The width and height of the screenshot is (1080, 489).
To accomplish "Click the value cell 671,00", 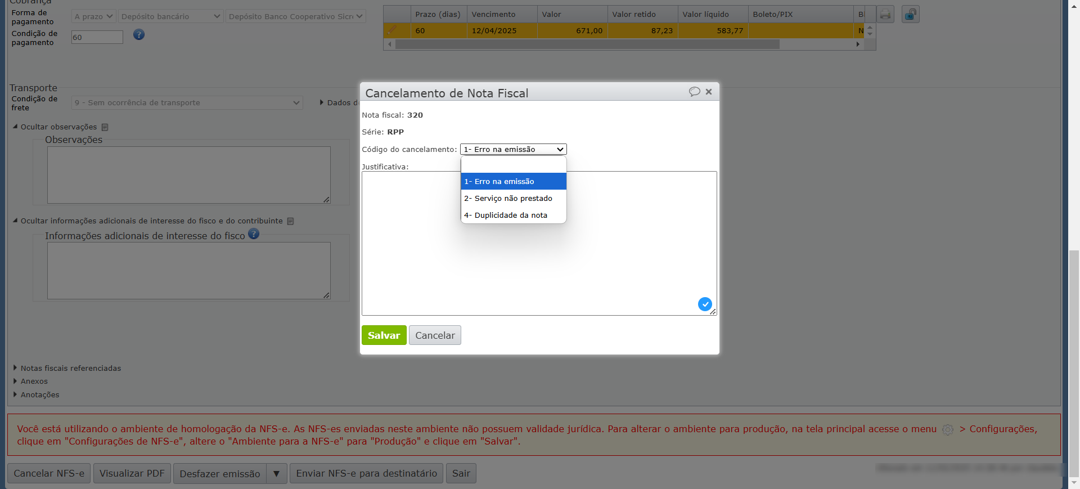I will 573,31.
